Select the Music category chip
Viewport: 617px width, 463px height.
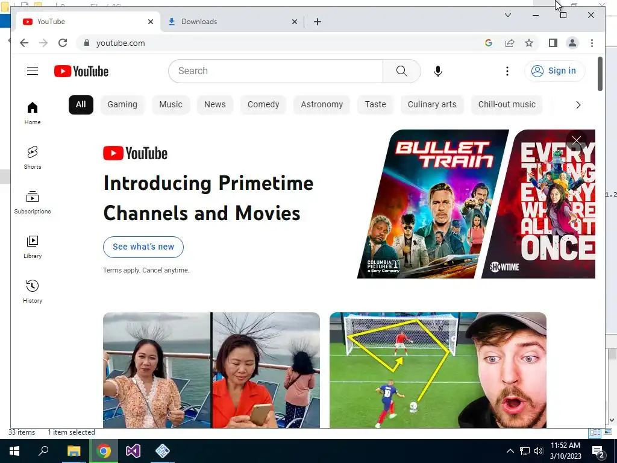coord(171,105)
